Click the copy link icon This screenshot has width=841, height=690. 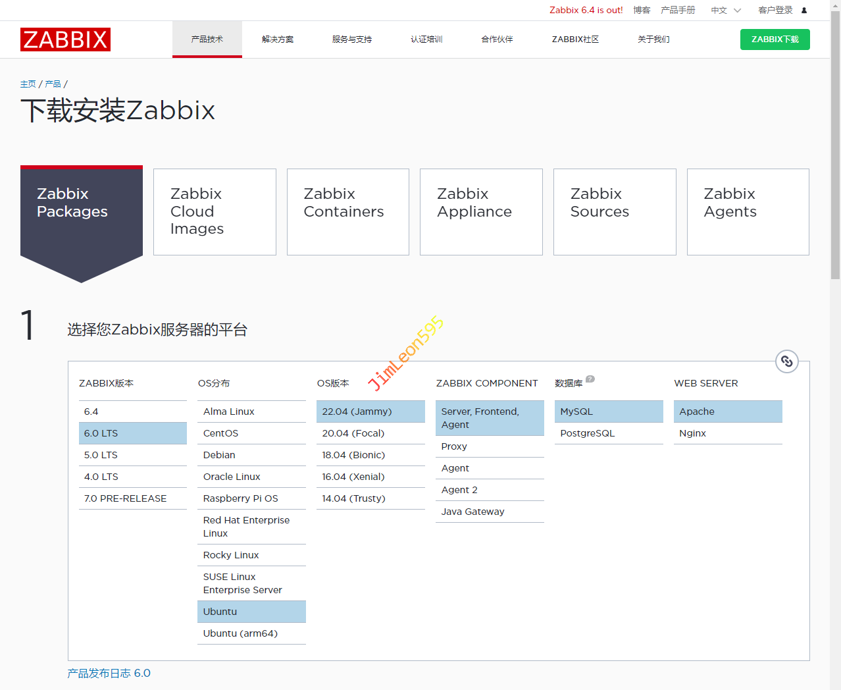[x=786, y=361]
